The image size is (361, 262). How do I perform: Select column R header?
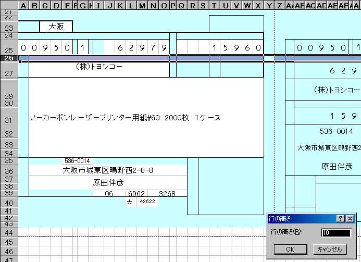[x=192, y=6]
